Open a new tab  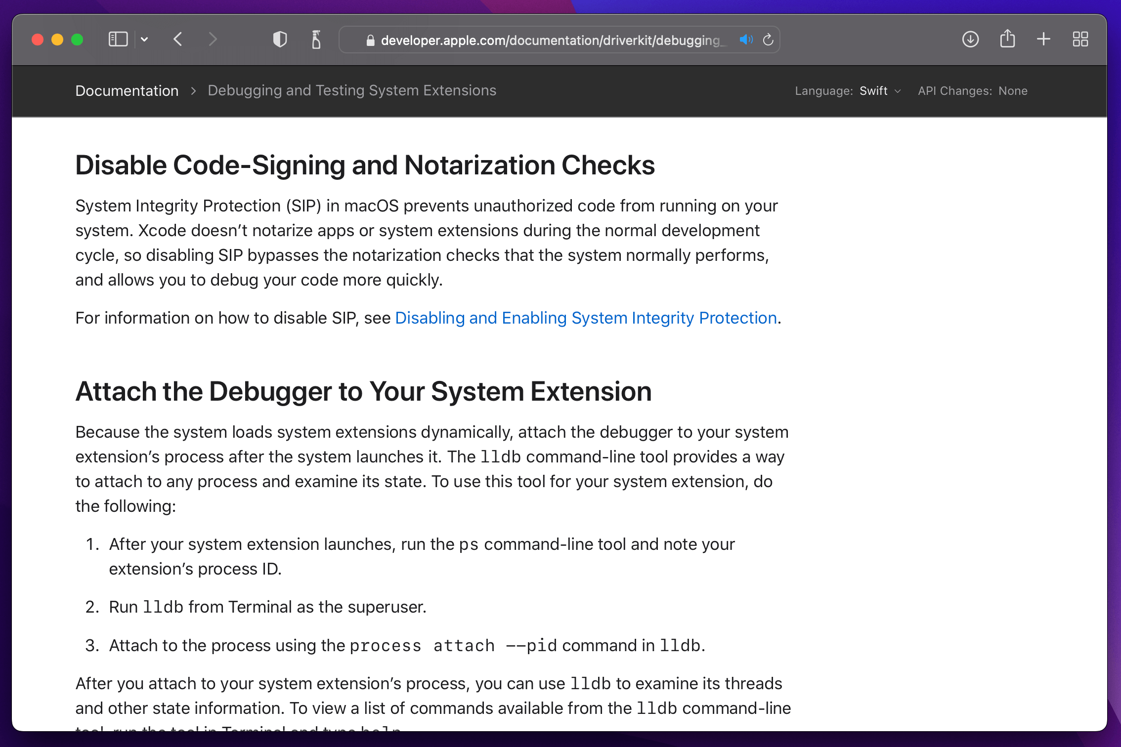pyautogui.click(x=1043, y=40)
